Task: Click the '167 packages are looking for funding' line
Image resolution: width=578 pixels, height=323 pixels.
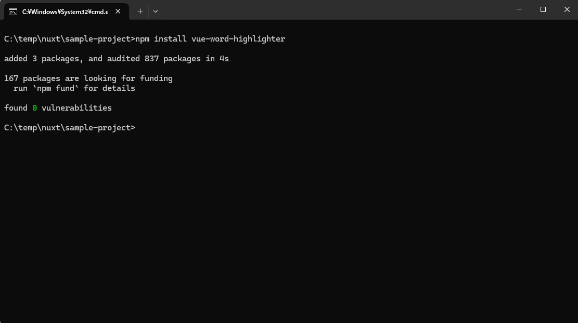Action: [88, 78]
